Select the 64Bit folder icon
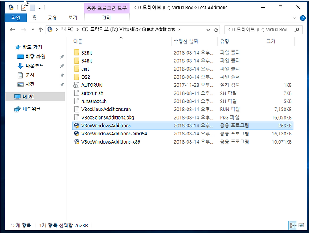This screenshot has width=309, height=233. click(77, 61)
